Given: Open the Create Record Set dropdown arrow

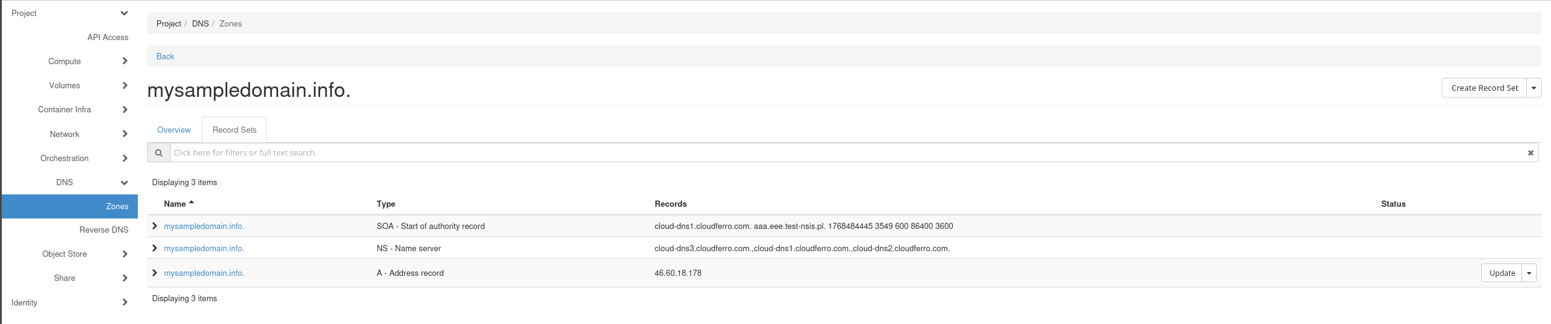Looking at the screenshot, I should (1533, 88).
